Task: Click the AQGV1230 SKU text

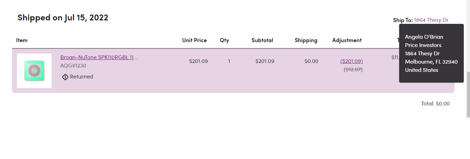Action: click(x=73, y=66)
